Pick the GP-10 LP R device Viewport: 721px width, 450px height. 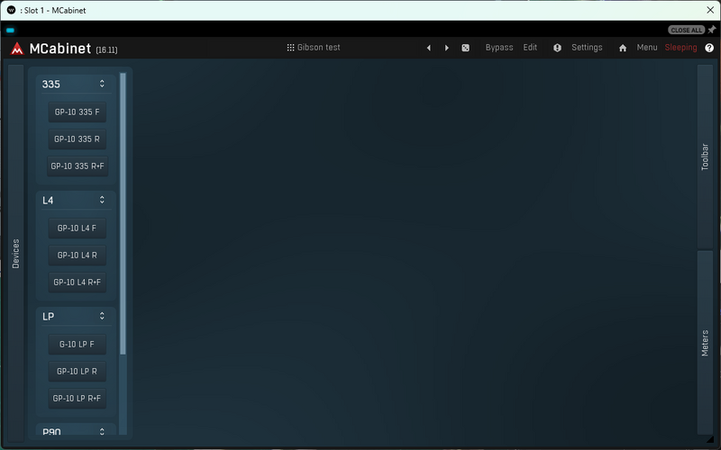click(78, 372)
